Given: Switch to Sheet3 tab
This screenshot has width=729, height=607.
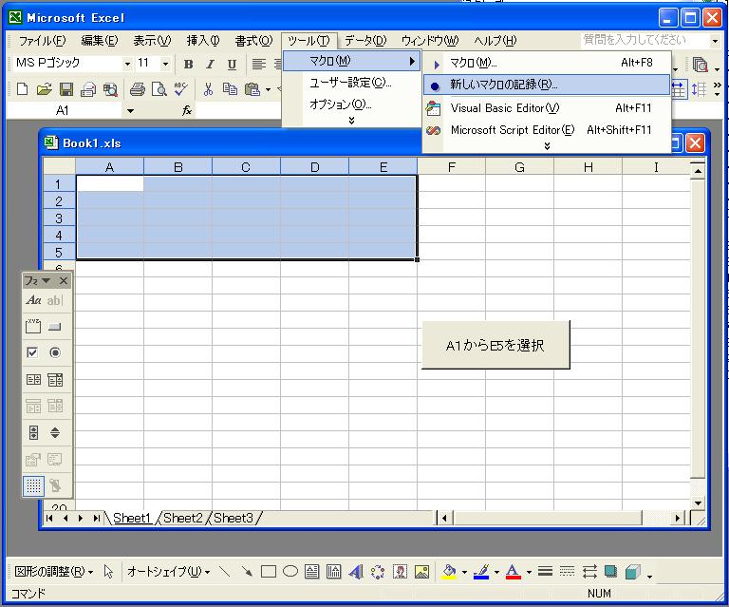Looking at the screenshot, I should pos(234,518).
